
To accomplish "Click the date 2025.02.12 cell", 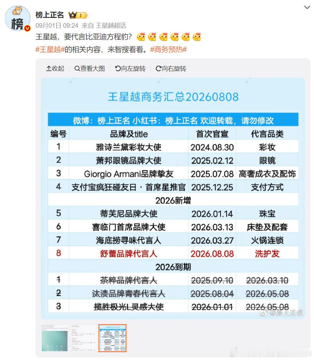I will pos(212,160).
